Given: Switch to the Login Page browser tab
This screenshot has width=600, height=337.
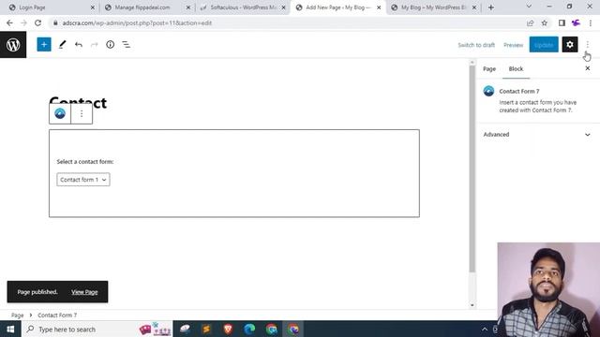Looking at the screenshot, I should 52,7.
